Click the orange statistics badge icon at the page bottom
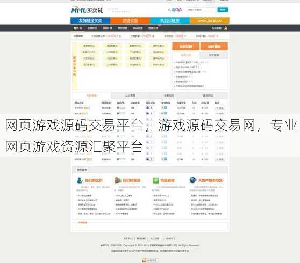The image size is (300, 263). 144,260
